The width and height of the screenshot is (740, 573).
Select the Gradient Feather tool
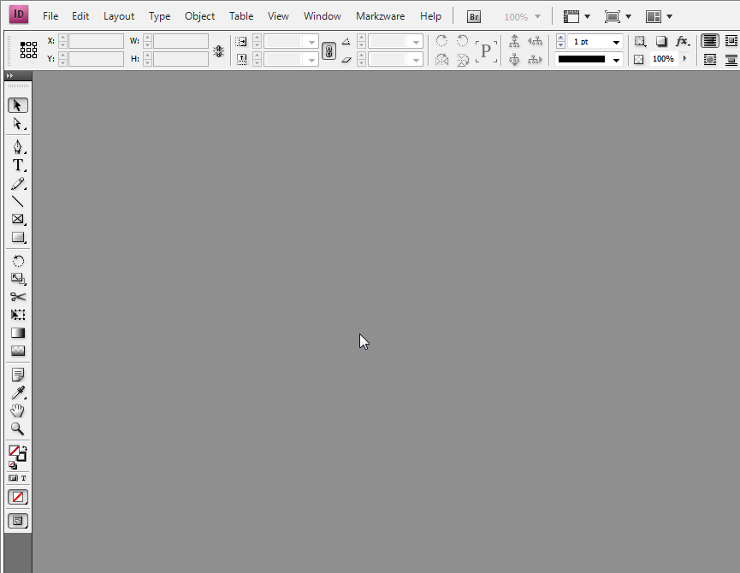coord(18,351)
